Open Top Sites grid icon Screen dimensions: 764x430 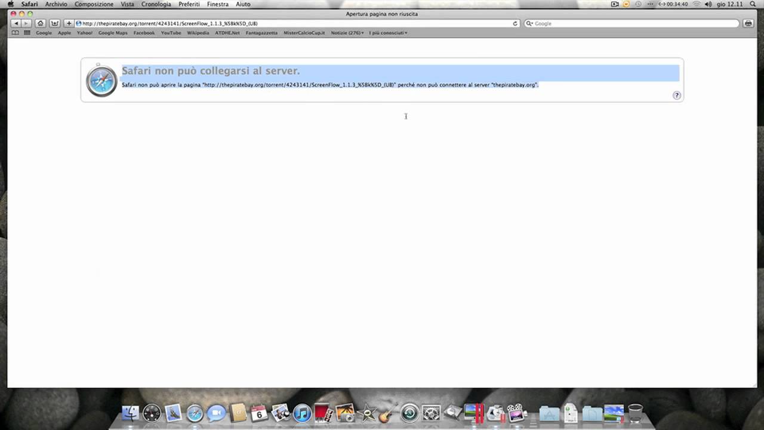point(27,33)
